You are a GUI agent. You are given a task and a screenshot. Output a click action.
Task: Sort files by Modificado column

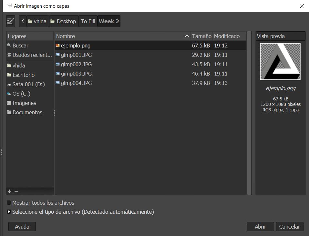point(230,36)
